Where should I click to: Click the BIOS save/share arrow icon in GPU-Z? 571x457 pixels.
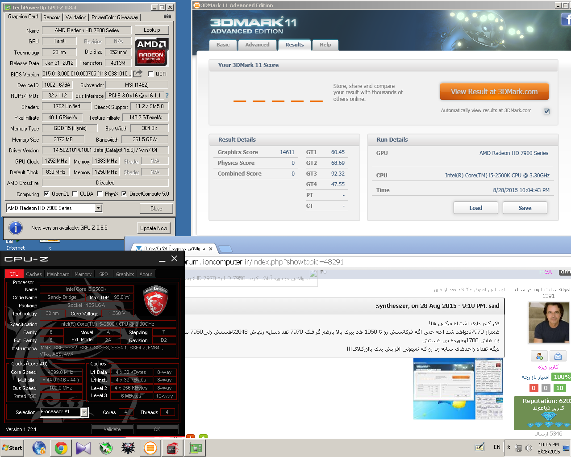click(x=138, y=73)
